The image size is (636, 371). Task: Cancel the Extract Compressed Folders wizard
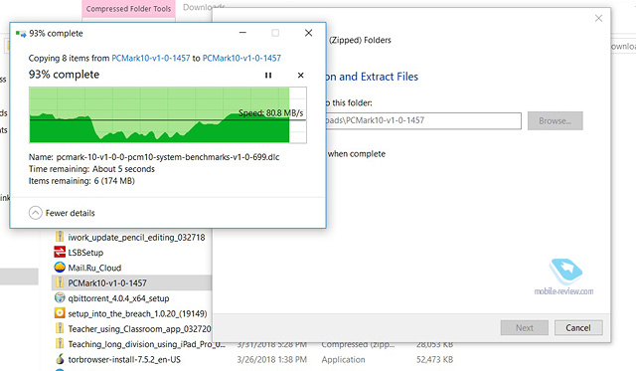(578, 327)
